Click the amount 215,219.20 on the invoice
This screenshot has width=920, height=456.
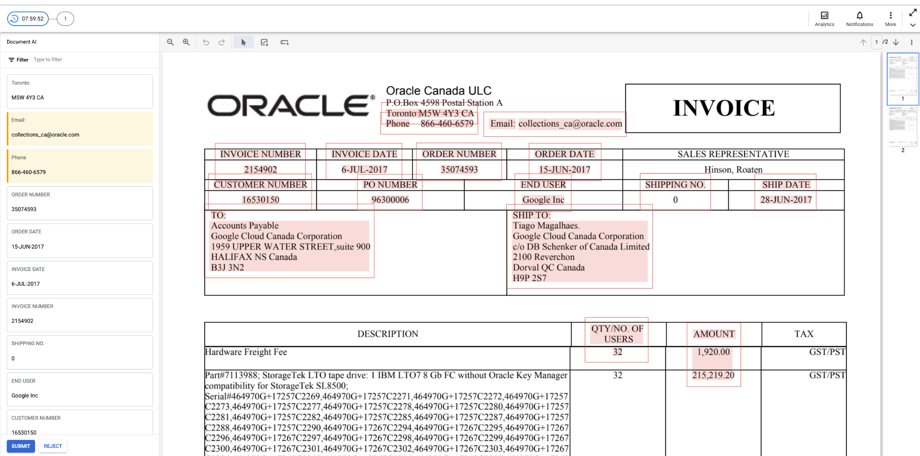pos(713,375)
